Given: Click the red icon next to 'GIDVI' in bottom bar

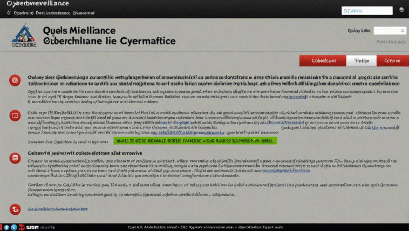Looking at the screenshot, I should (x=22, y=227).
